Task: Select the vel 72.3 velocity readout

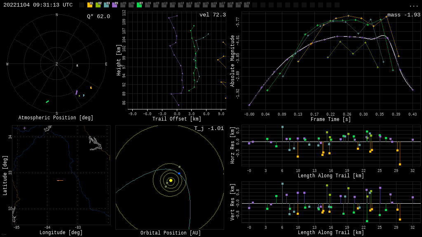Action: click(x=213, y=15)
